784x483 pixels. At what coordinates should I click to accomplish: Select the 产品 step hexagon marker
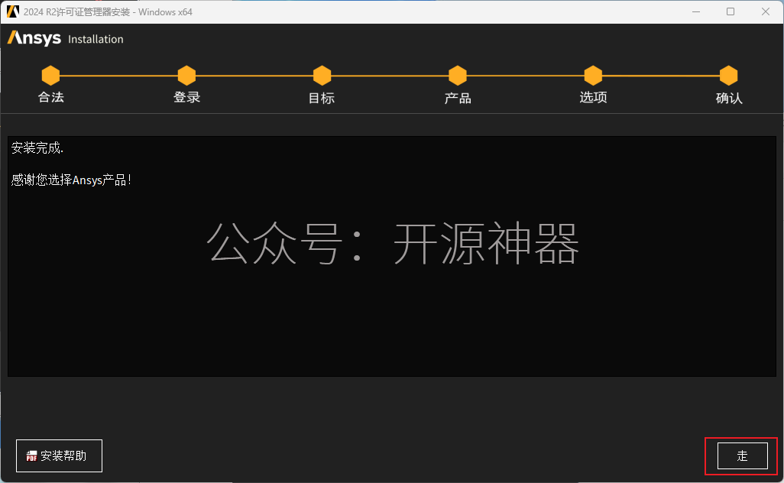coord(458,76)
